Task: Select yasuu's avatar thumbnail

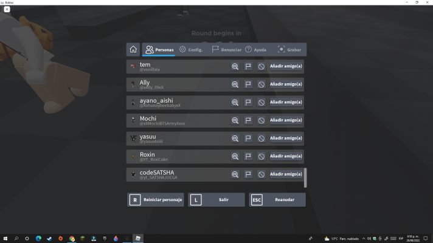Action: point(133,138)
